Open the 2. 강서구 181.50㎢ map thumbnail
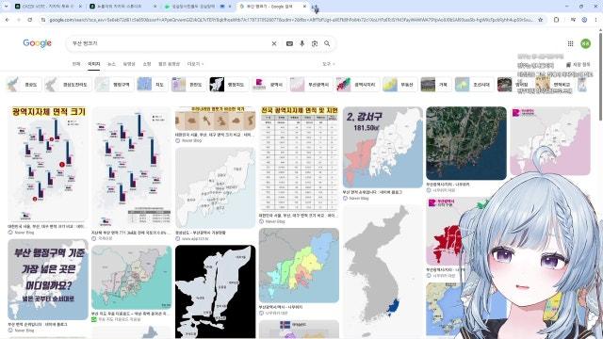The width and height of the screenshot is (603, 339). coord(383,147)
